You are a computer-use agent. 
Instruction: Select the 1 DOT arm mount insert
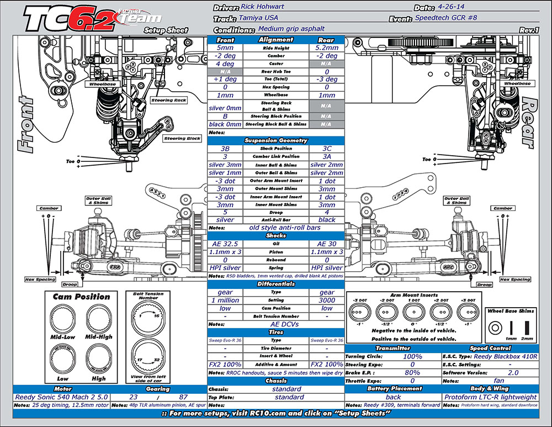(413, 312)
